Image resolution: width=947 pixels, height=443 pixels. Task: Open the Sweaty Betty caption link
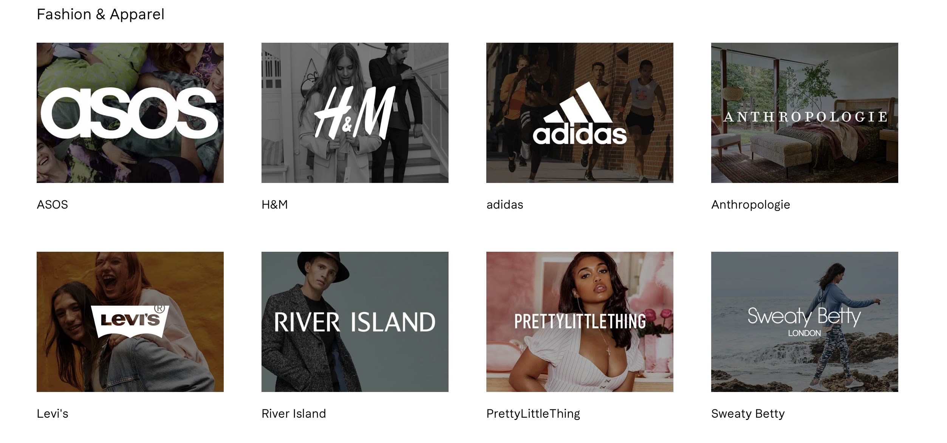[748, 414]
